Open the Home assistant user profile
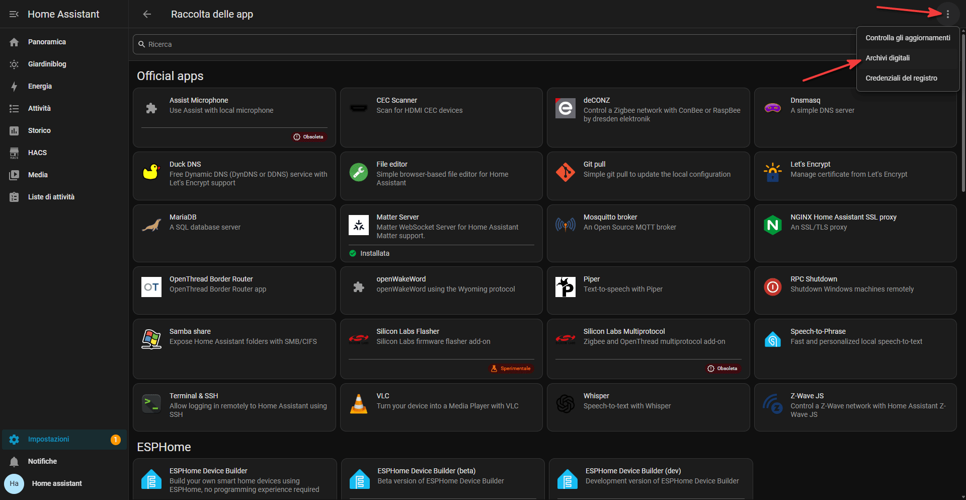Image resolution: width=966 pixels, height=500 pixels. point(64,483)
